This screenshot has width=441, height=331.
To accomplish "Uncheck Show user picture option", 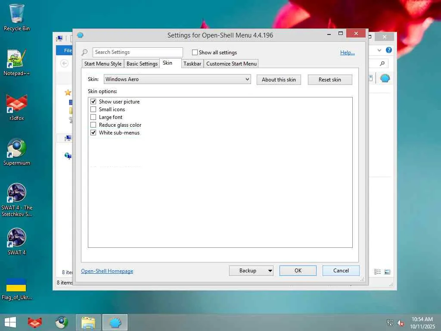I will [93, 101].
